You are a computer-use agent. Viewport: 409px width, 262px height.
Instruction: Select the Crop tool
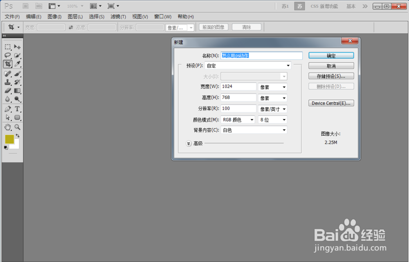7,64
